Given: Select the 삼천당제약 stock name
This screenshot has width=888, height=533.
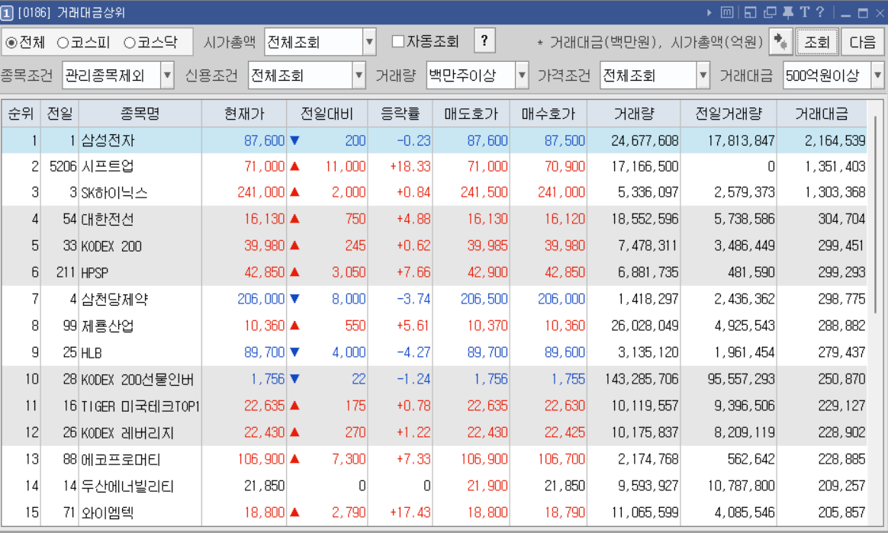Looking at the screenshot, I should [114, 299].
